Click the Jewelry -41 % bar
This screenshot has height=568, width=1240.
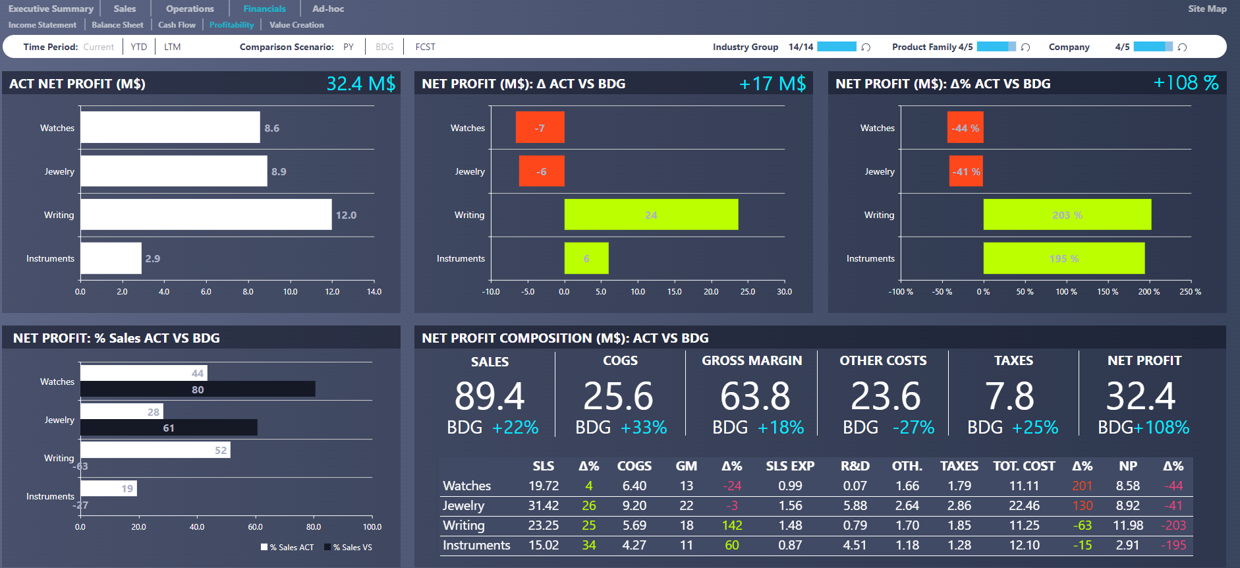[967, 171]
